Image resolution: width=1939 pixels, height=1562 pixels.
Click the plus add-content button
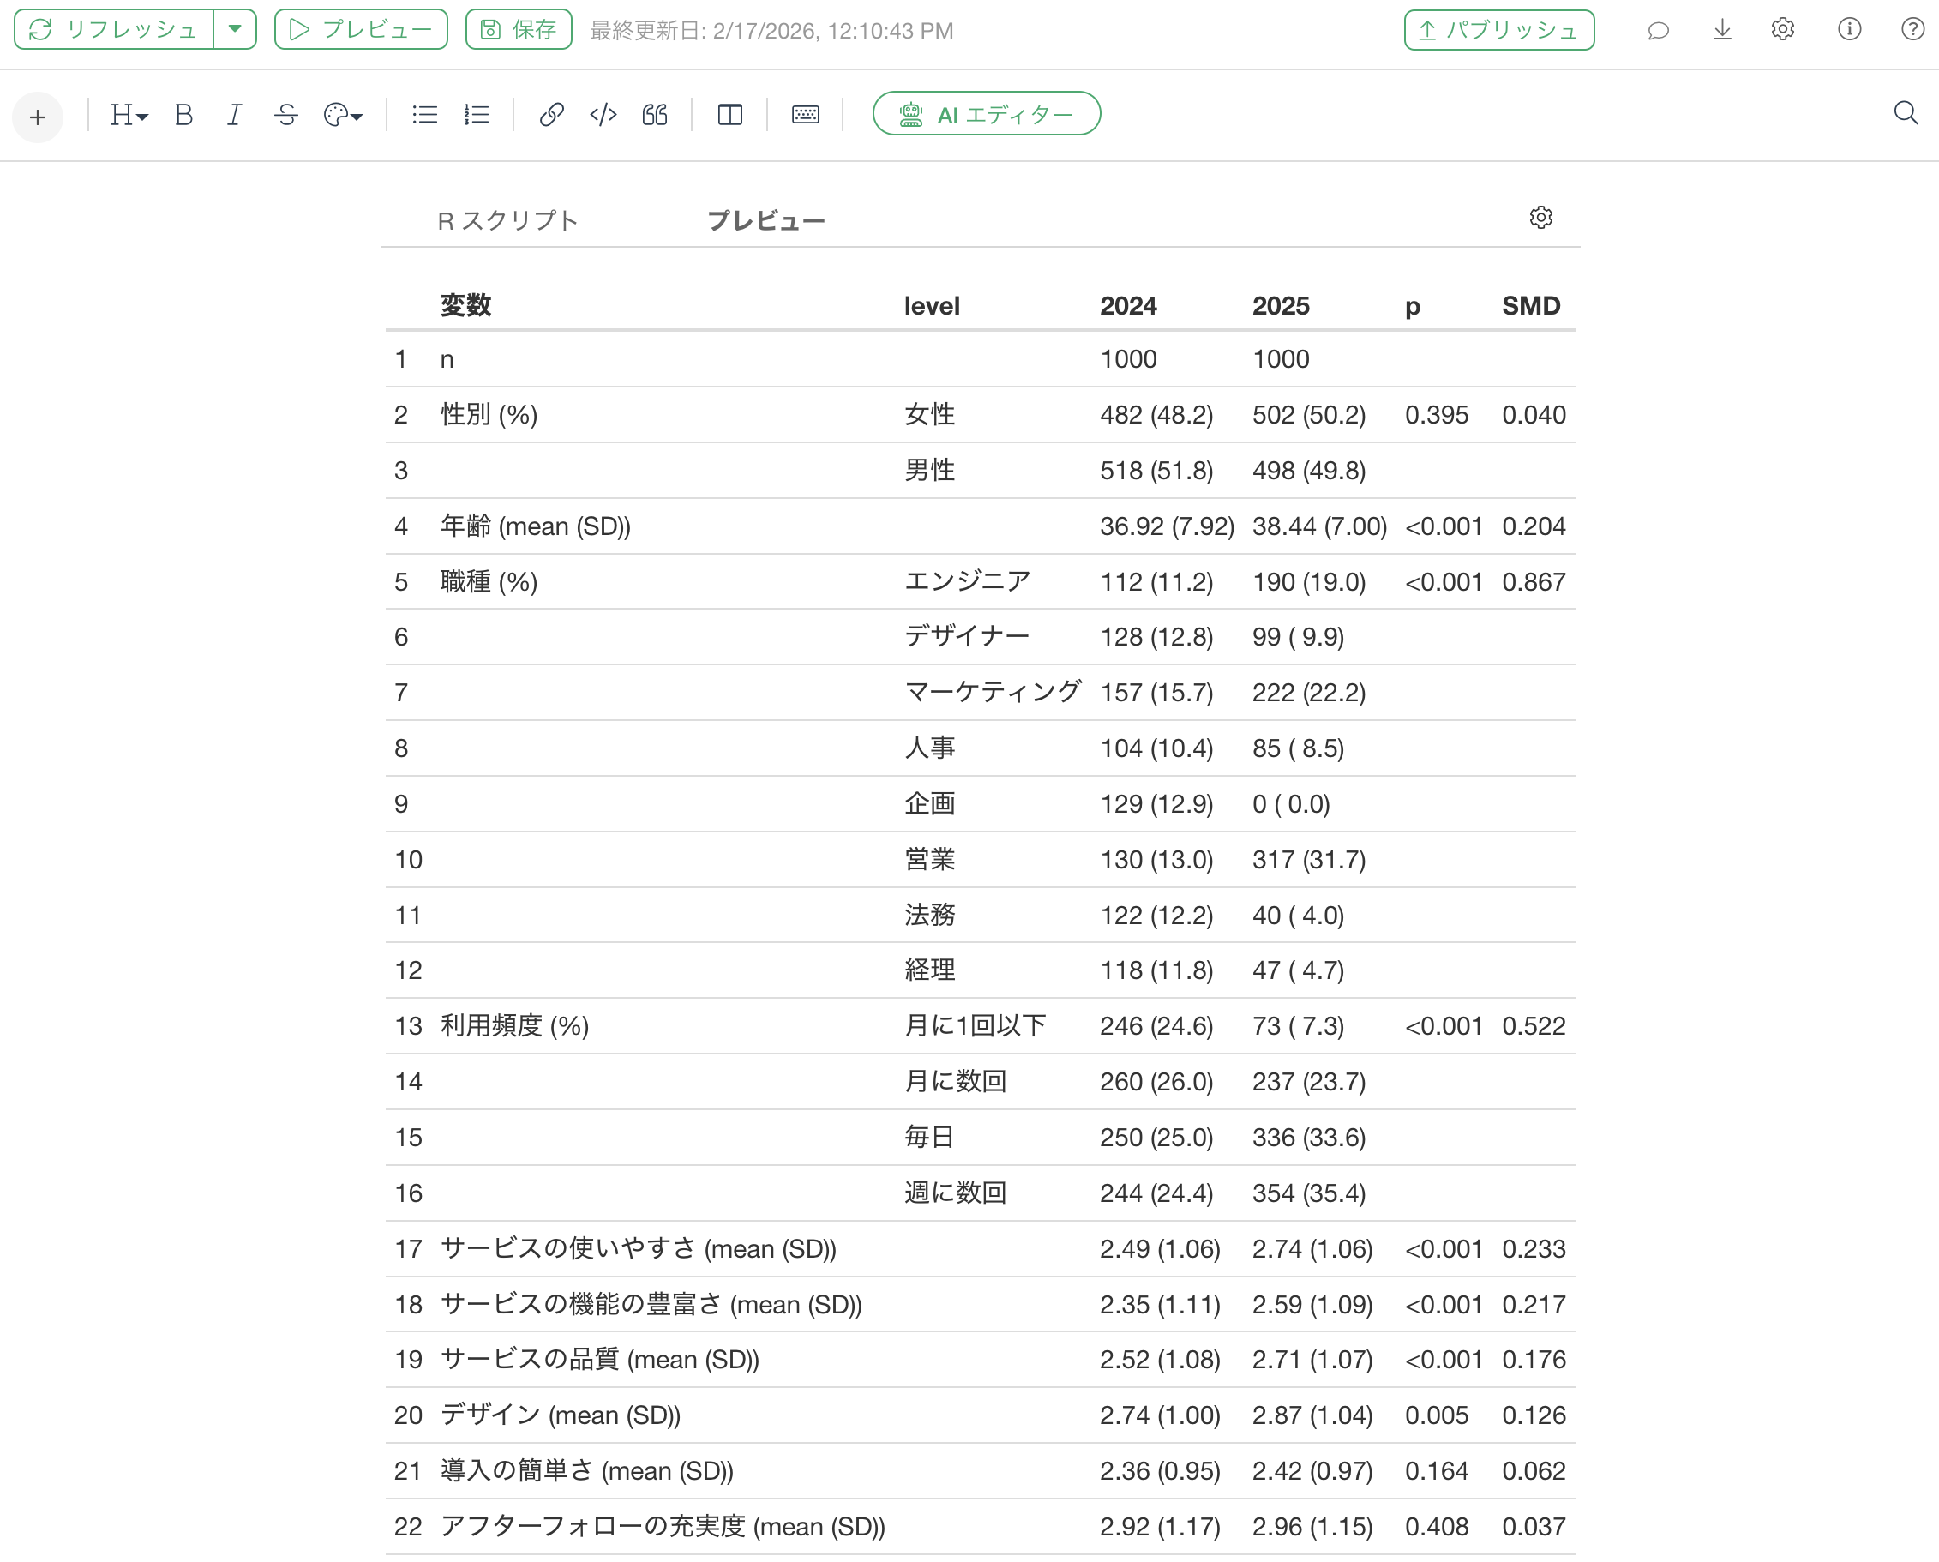click(x=38, y=117)
